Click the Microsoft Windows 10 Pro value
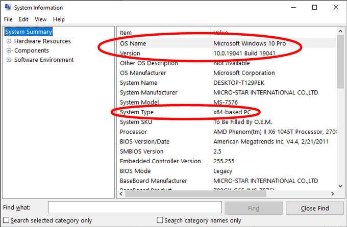 (250, 43)
